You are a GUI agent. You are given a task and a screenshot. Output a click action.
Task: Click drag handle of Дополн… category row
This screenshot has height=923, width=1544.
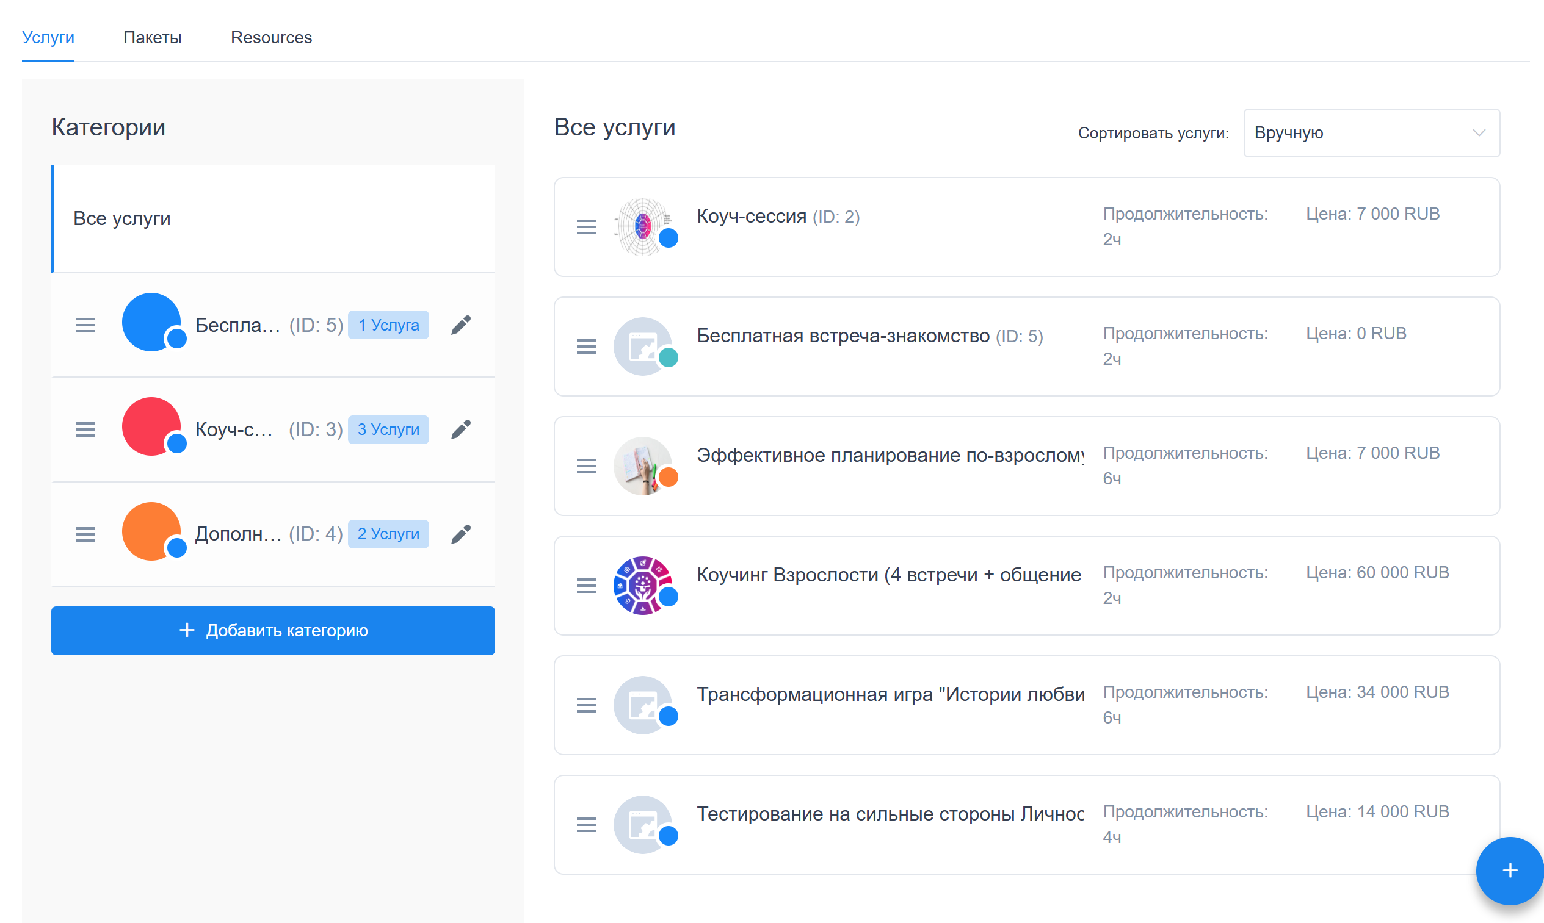[x=85, y=534]
